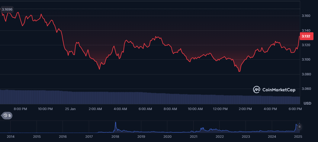Click the USD currency label
The height and width of the screenshot is (142, 318).
(x=307, y=103)
